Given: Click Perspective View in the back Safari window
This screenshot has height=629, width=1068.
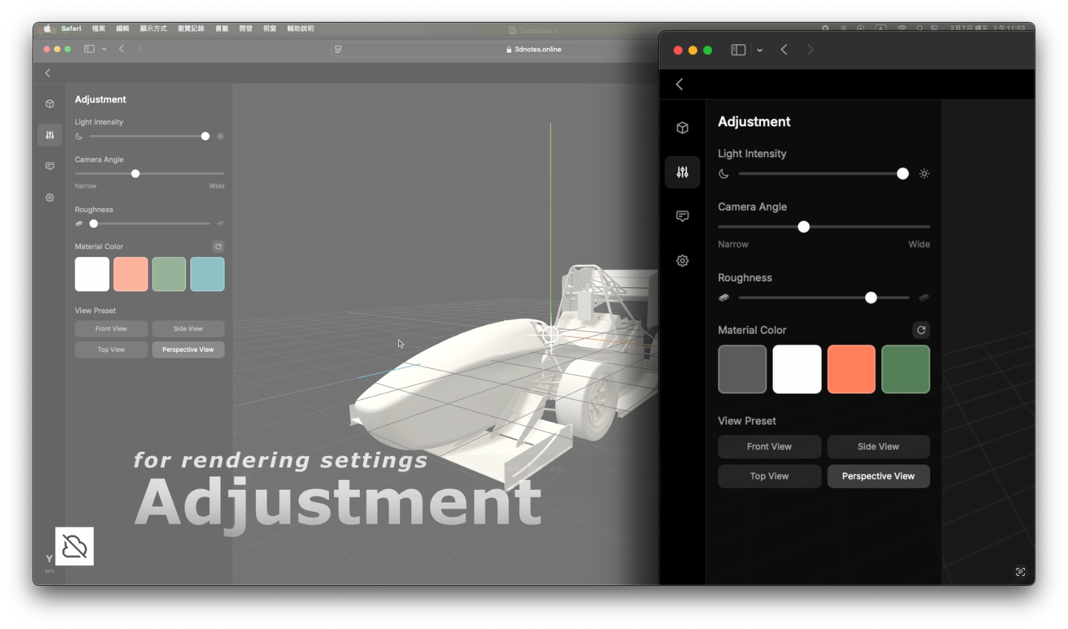Looking at the screenshot, I should coord(188,349).
